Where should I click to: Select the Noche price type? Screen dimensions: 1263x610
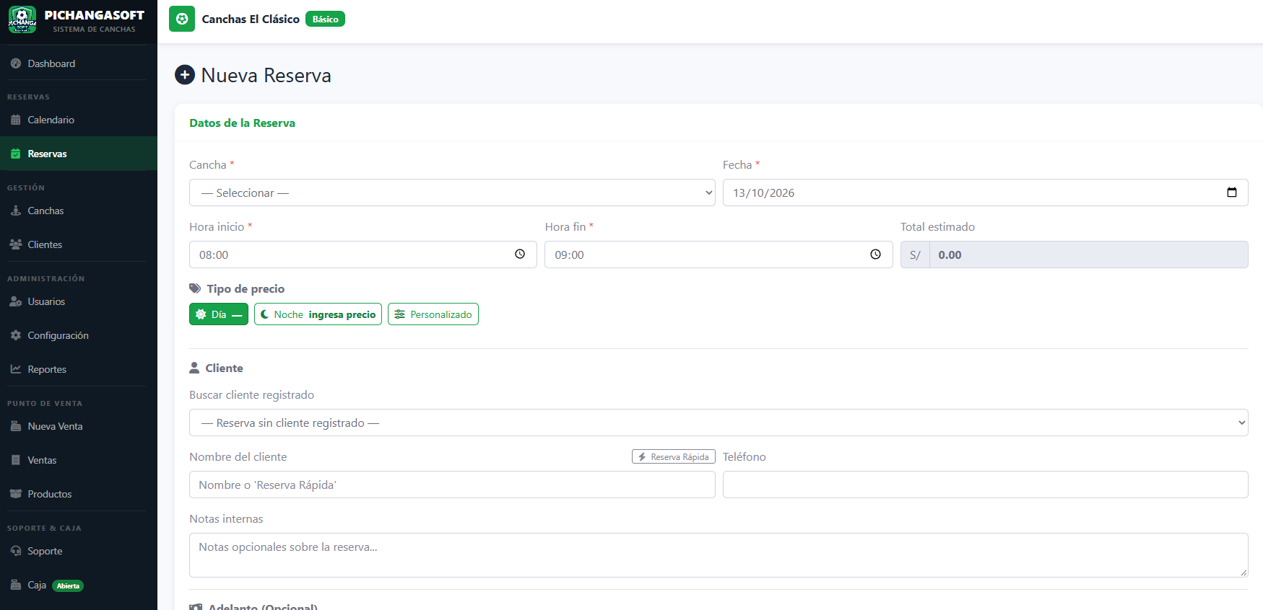(x=318, y=314)
